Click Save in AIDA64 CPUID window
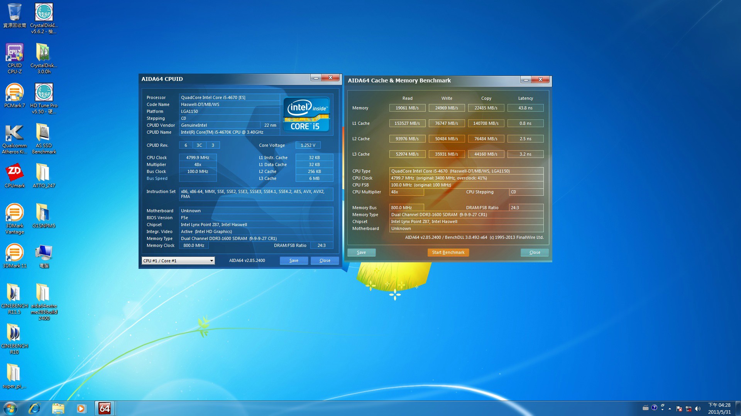 [294, 261]
